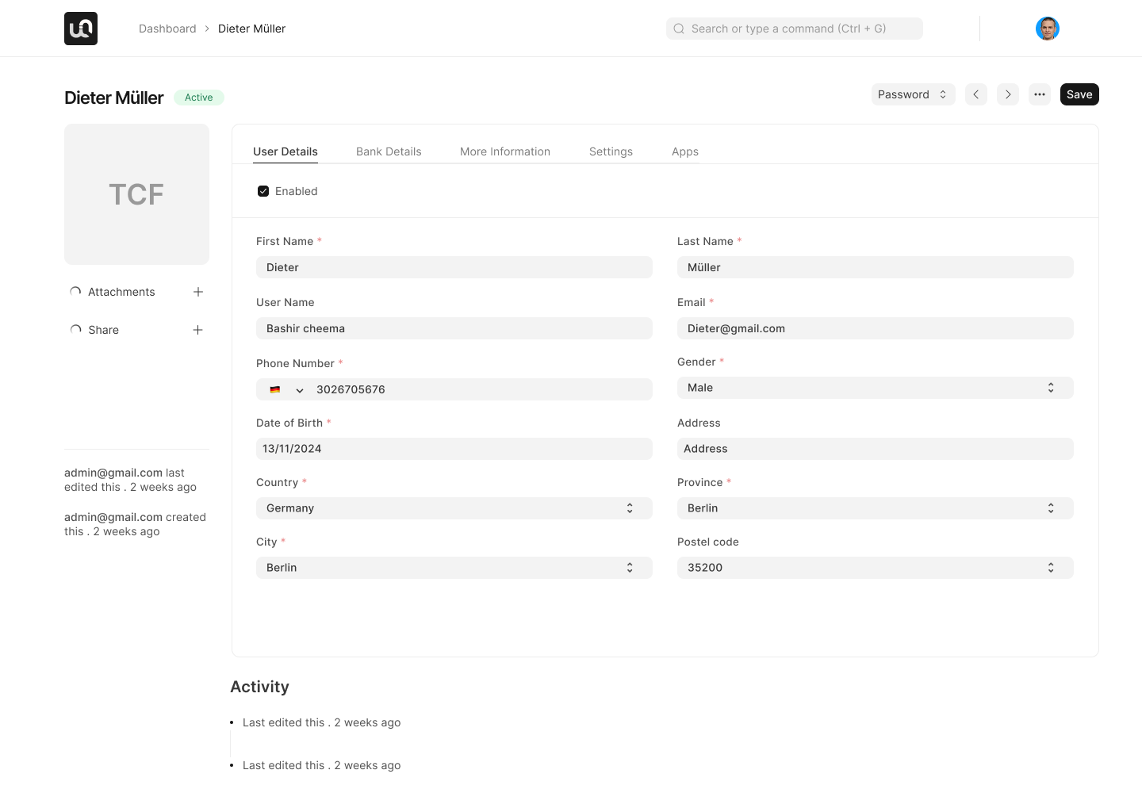Open the Password dropdown
Screen dimensions: 1142x812
(x=913, y=94)
